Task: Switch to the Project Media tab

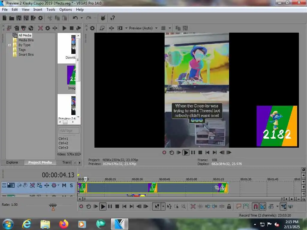Action: pos(40,162)
